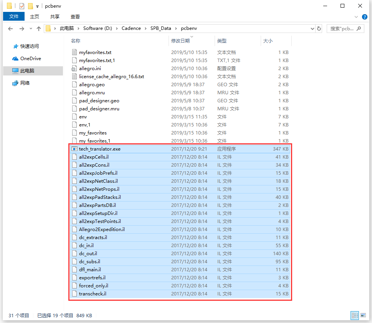The height and width of the screenshot is (323, 372).
Task: Select OneDrive in navigation pane
Action: [x=31, y=59]
